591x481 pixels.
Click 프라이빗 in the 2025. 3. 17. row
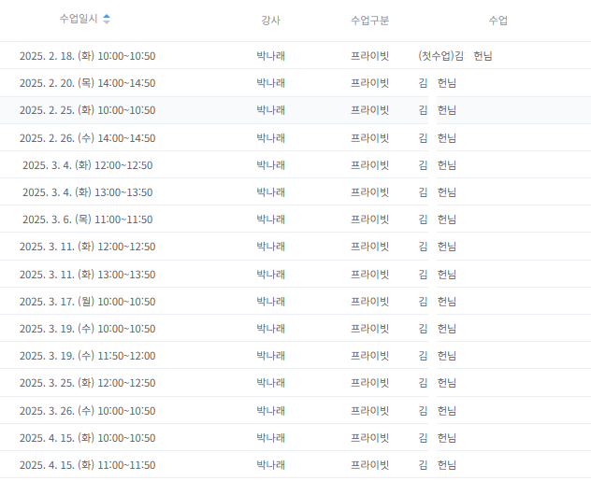(x=369, y=302)
